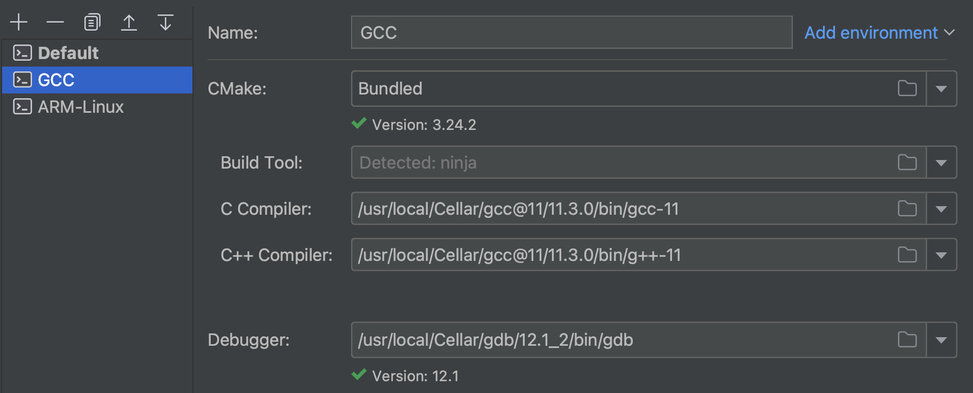Open the Debugger dropdown arrow

pyautogui.click(x=941, y=340)
